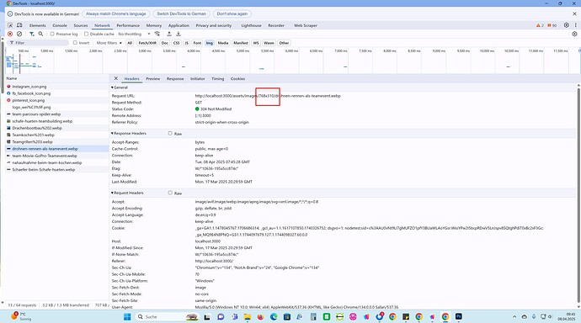Toggle the All resource type filter
Screen dimensions: 581x323
click(130, 43)
